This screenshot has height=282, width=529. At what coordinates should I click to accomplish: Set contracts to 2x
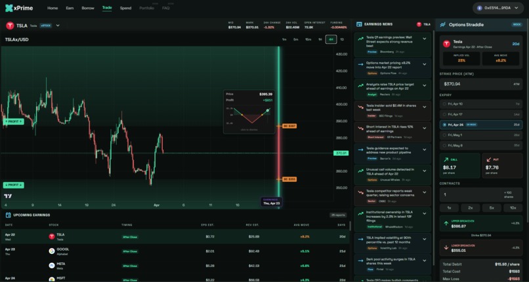click(x=471, y=208)
